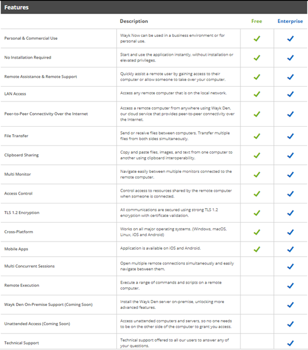The width and height of the screenshot is (308, 350).
Task: Select the Enterprise column header
Action: [290, 22]
